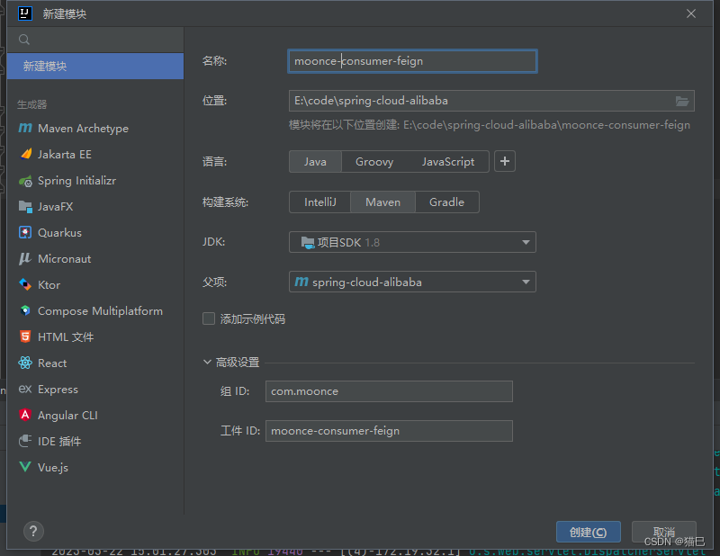Click the Maven m icon in parent dropdown
Image resolution: width=720 pixels, height=556 pixels.
301,282
